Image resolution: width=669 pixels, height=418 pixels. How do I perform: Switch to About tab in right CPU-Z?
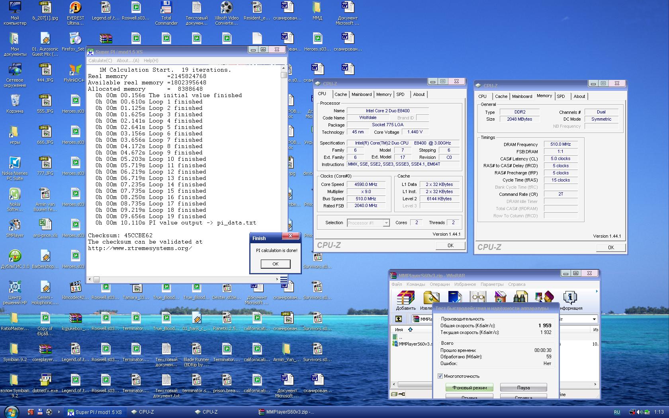(x=579, y=96)
